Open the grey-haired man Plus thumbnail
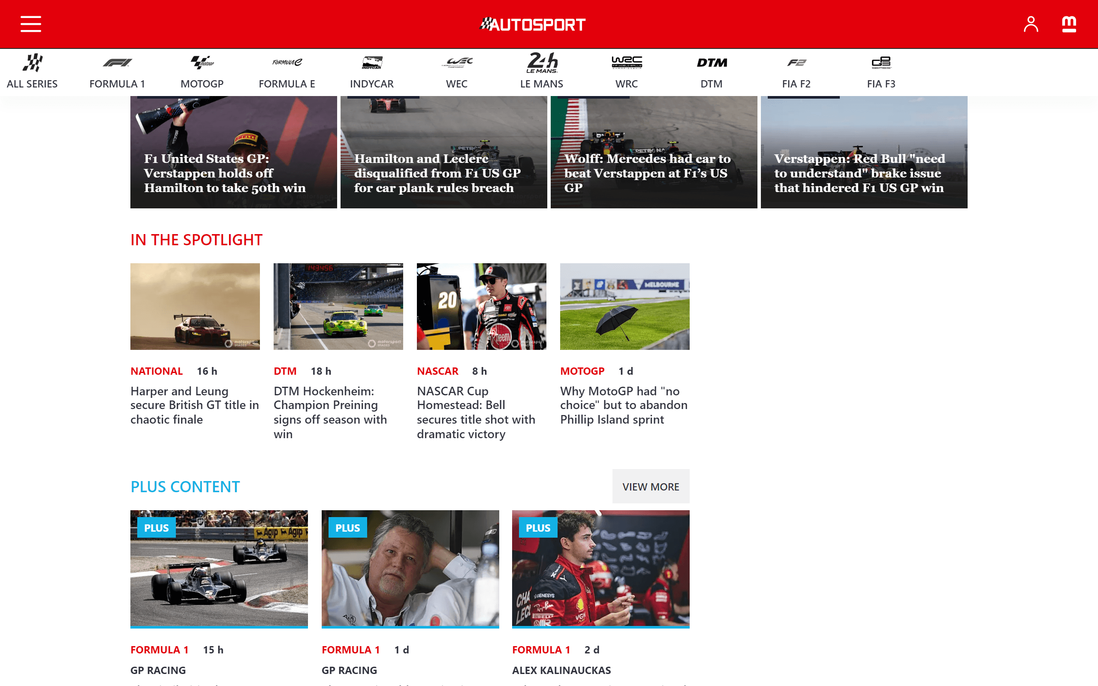Screen dimensions: 1098x686 point(410,569)
